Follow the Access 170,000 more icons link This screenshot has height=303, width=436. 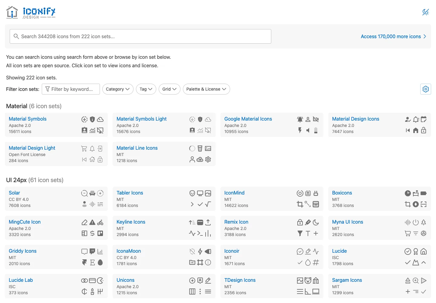[x=393, y=36]
